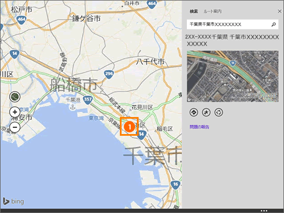This screenshot has height=213, width=284.
Task: Switch to the ルート案内 tab
Action: (x=212, y=11)
